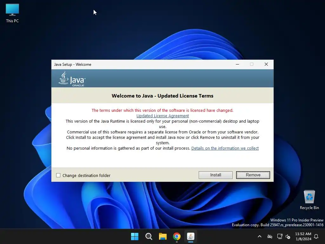Open Google Chrome from taskbar

coord(176,236)
